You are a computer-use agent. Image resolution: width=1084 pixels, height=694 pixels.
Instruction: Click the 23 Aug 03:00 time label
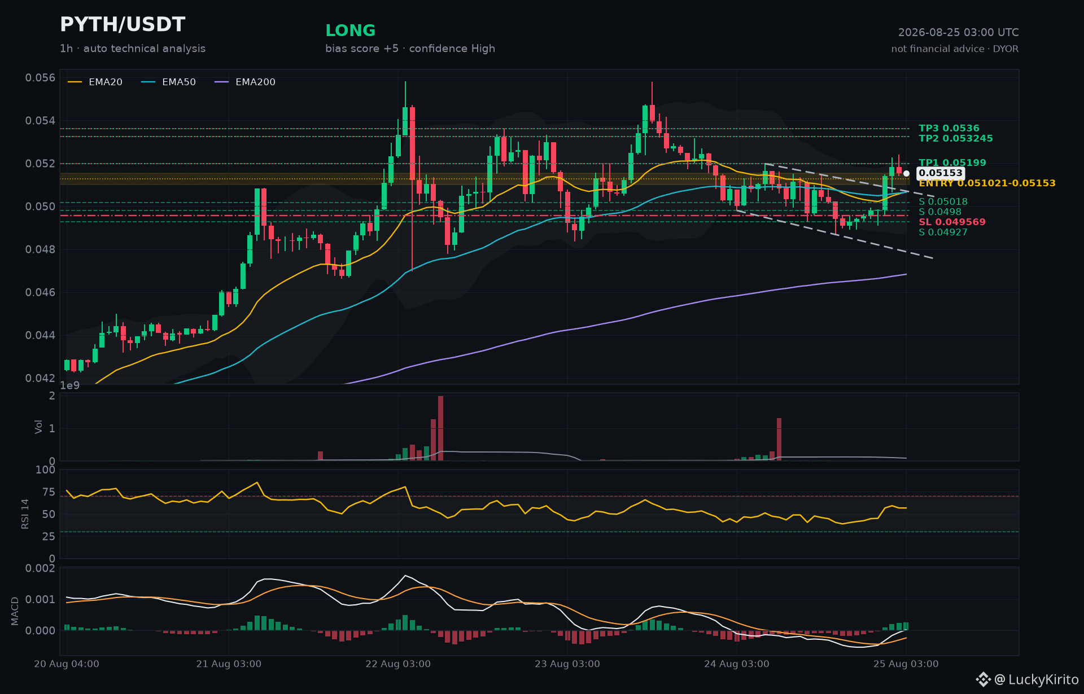567,664
